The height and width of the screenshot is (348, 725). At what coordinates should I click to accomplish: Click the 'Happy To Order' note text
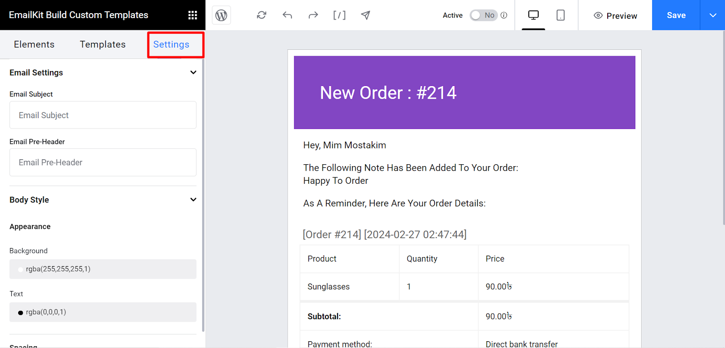click(336, 181)
